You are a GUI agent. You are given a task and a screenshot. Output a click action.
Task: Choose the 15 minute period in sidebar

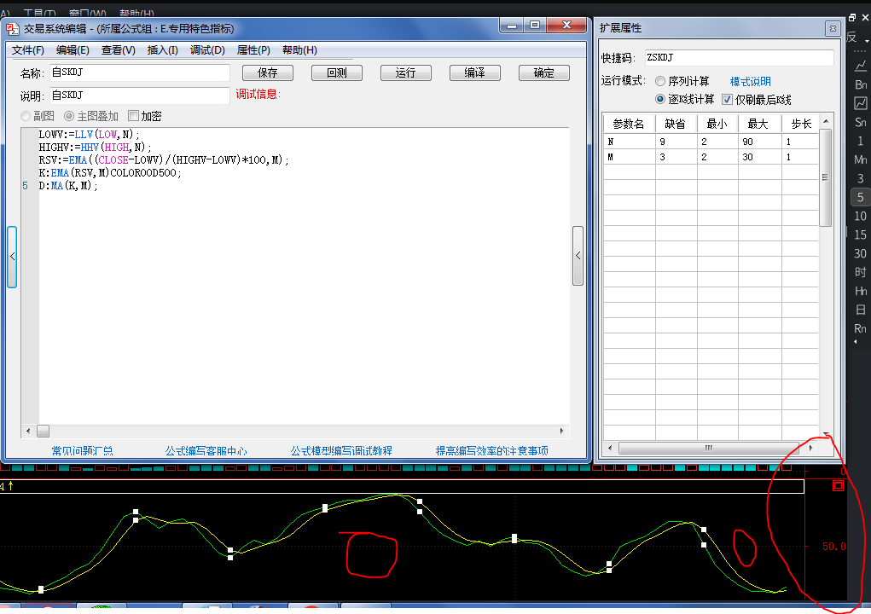(x=861, y=235)
